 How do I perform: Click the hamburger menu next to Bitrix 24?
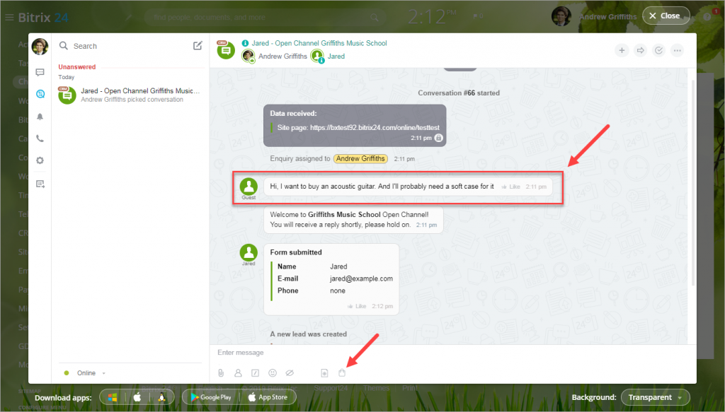[9, 18]
